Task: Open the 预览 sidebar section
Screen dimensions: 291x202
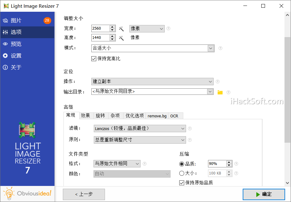Action: point(27,44)
